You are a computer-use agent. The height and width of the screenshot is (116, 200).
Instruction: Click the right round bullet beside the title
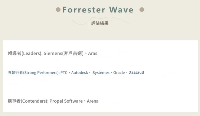[x=142, y=10]
